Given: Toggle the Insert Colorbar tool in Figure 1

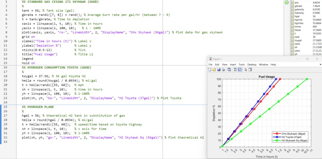Looking at the screenshot, I should point(235,70).
